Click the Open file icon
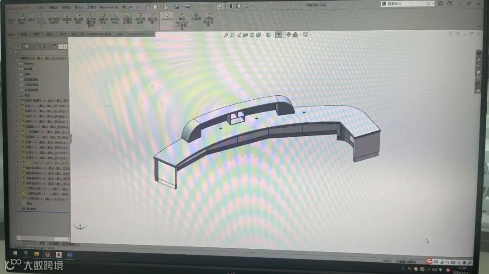The width and height of the screenshot is (489, 274). [166, 6]
